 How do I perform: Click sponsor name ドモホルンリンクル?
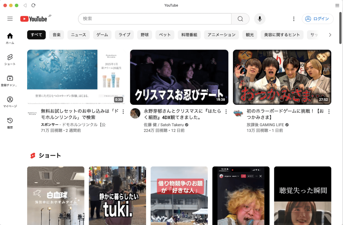point(84,125)
